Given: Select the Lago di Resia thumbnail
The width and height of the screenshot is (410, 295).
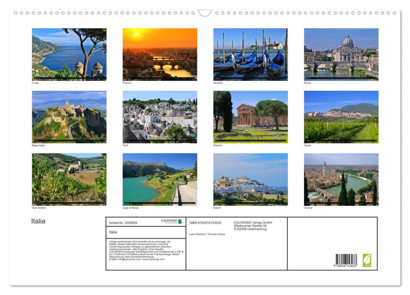Looking at the screenshot, I should [x=160, y=178].
